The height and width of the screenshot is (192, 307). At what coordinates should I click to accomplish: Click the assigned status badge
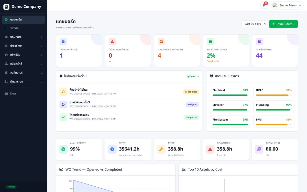192,104
